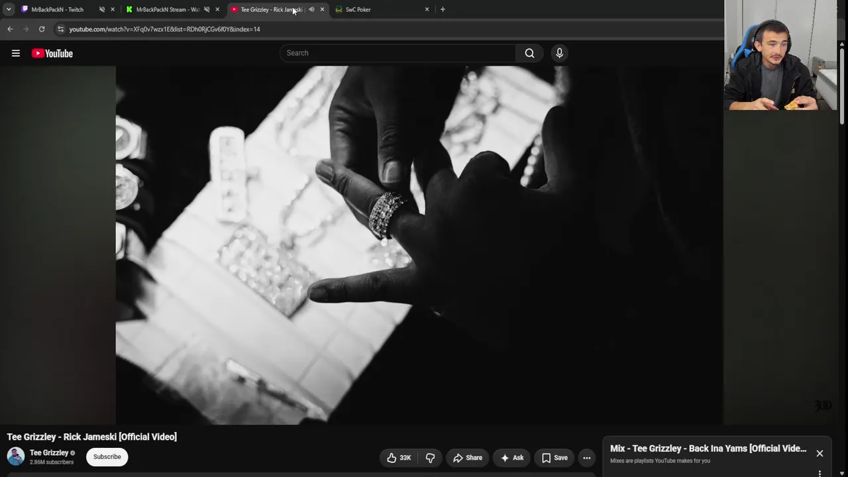848x477 pixels.
Task: Close the Tee Grizzley YouTube tab
Action: click(322, 9)
